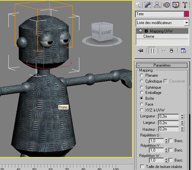Enable Basc. checkbox for Répétition V
The width and height of the screenshot is (192, 170).
pos(171,150)
